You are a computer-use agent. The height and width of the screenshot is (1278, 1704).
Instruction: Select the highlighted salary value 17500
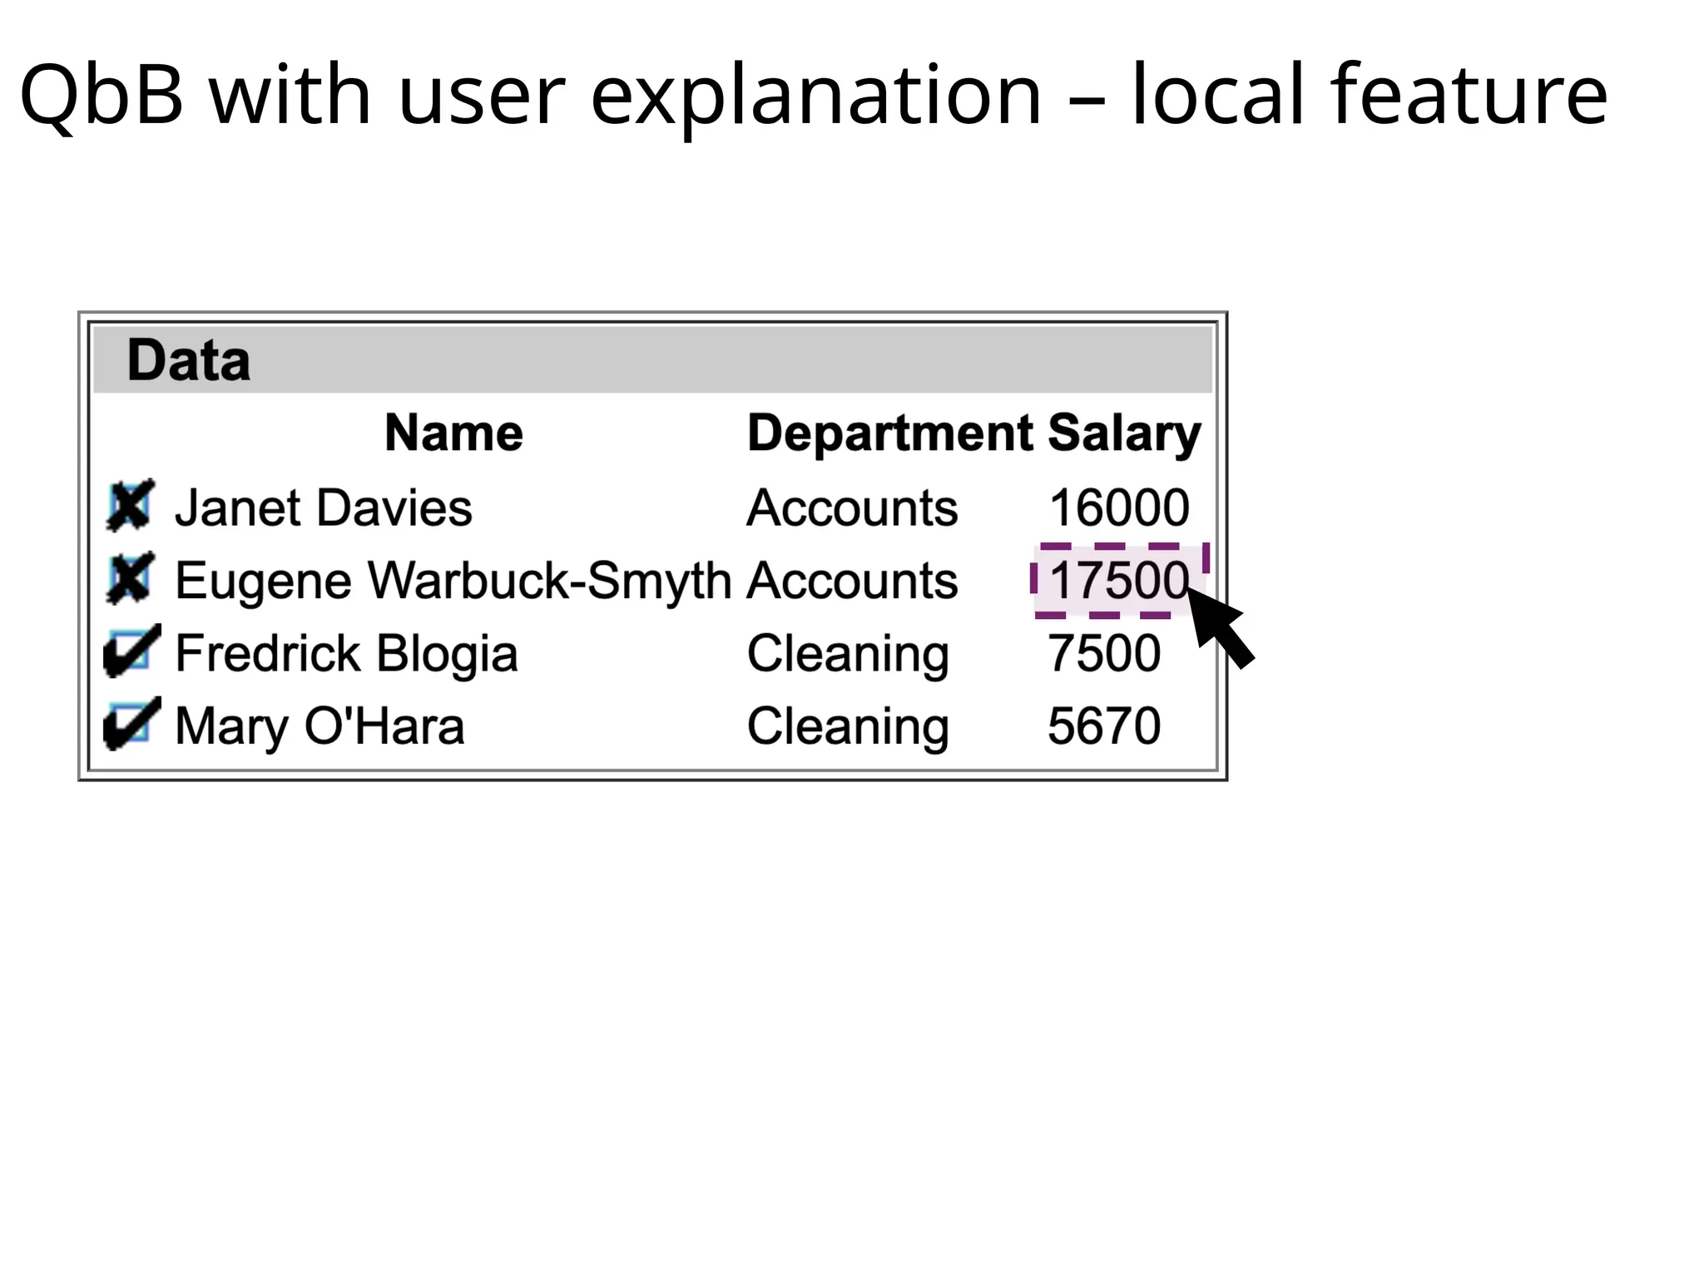pos(1119,580)
